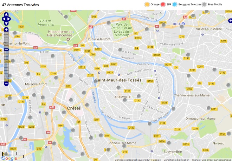This screenshot has width=232, height=161.
Task: Click the D247 road shield
Action: click(114, 64)
